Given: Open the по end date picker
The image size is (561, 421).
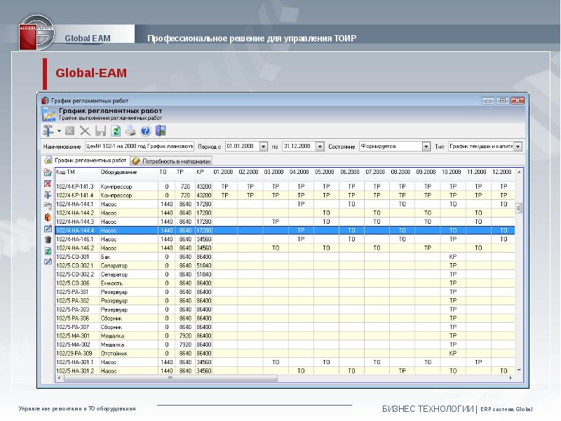Looking at the screenshot, I should 320,147.
